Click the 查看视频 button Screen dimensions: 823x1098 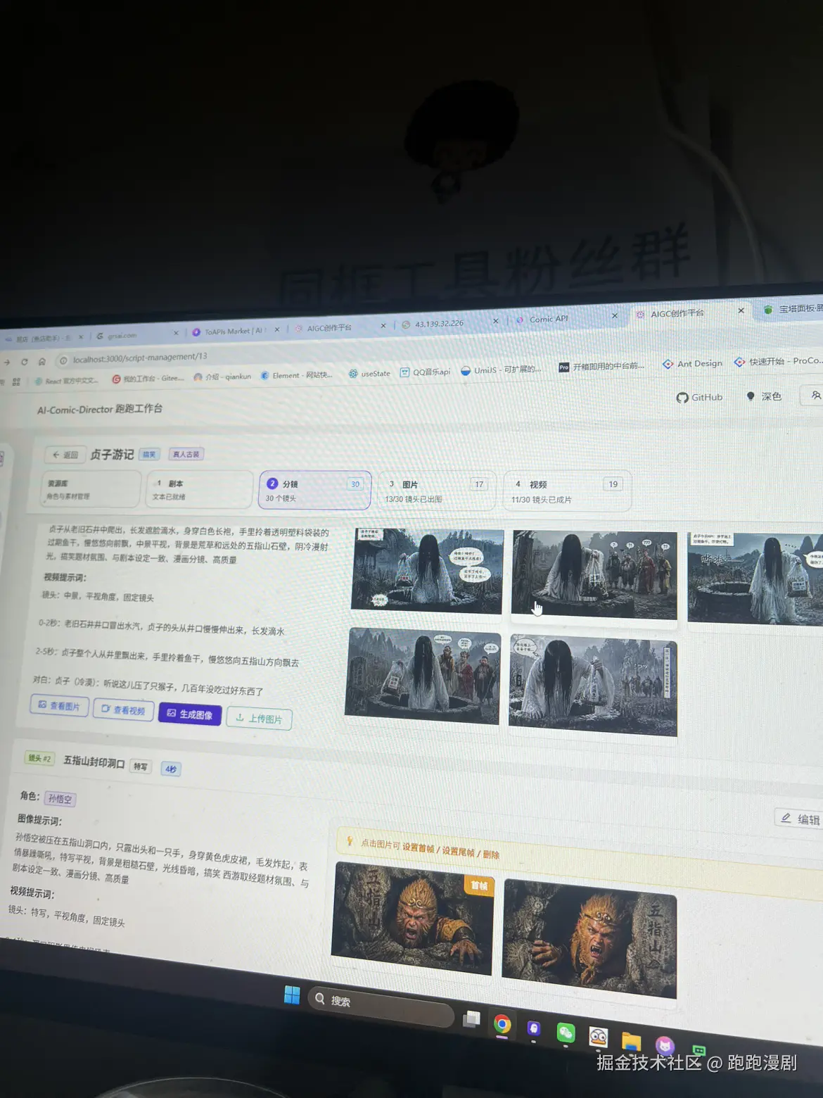point(123,709)
